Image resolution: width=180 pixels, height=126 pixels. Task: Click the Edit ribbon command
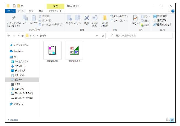click(x=145, y=21)
